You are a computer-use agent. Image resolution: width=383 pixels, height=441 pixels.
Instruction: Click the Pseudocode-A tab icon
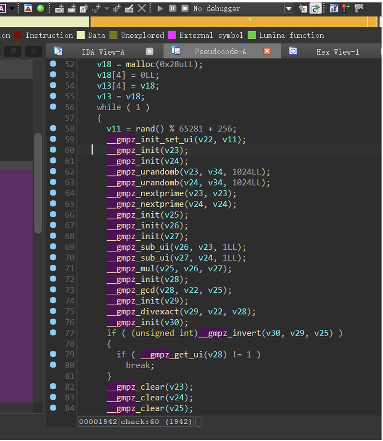pyautogui.click(x=176, y=51)
